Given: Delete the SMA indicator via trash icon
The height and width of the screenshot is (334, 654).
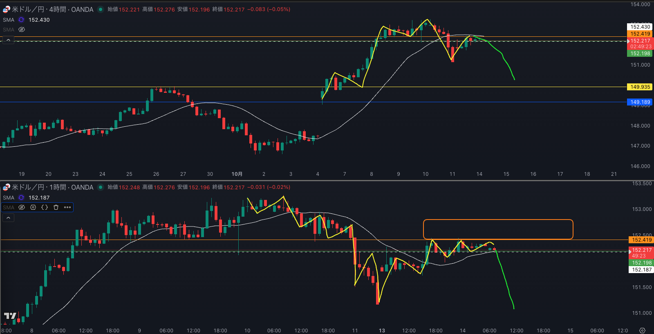Looking at the screenshot, I should (56, 207).
